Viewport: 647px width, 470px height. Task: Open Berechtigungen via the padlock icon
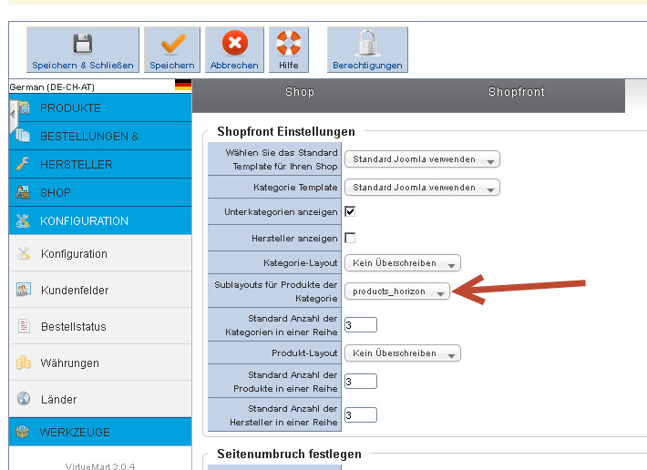[x=367, y=44]
